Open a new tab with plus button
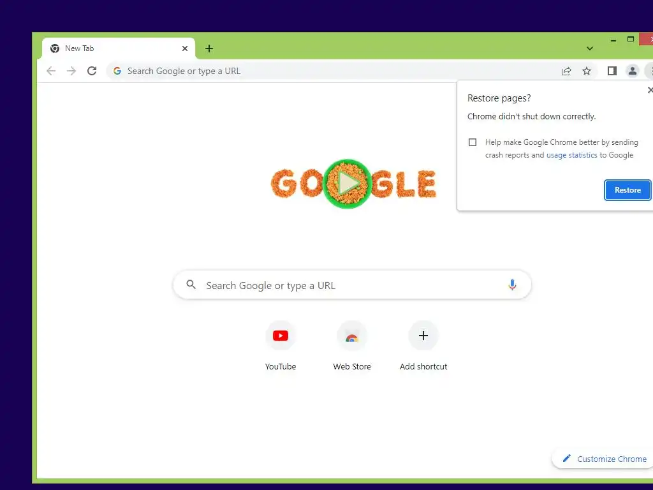653x490 pixels. coord(209,48)
